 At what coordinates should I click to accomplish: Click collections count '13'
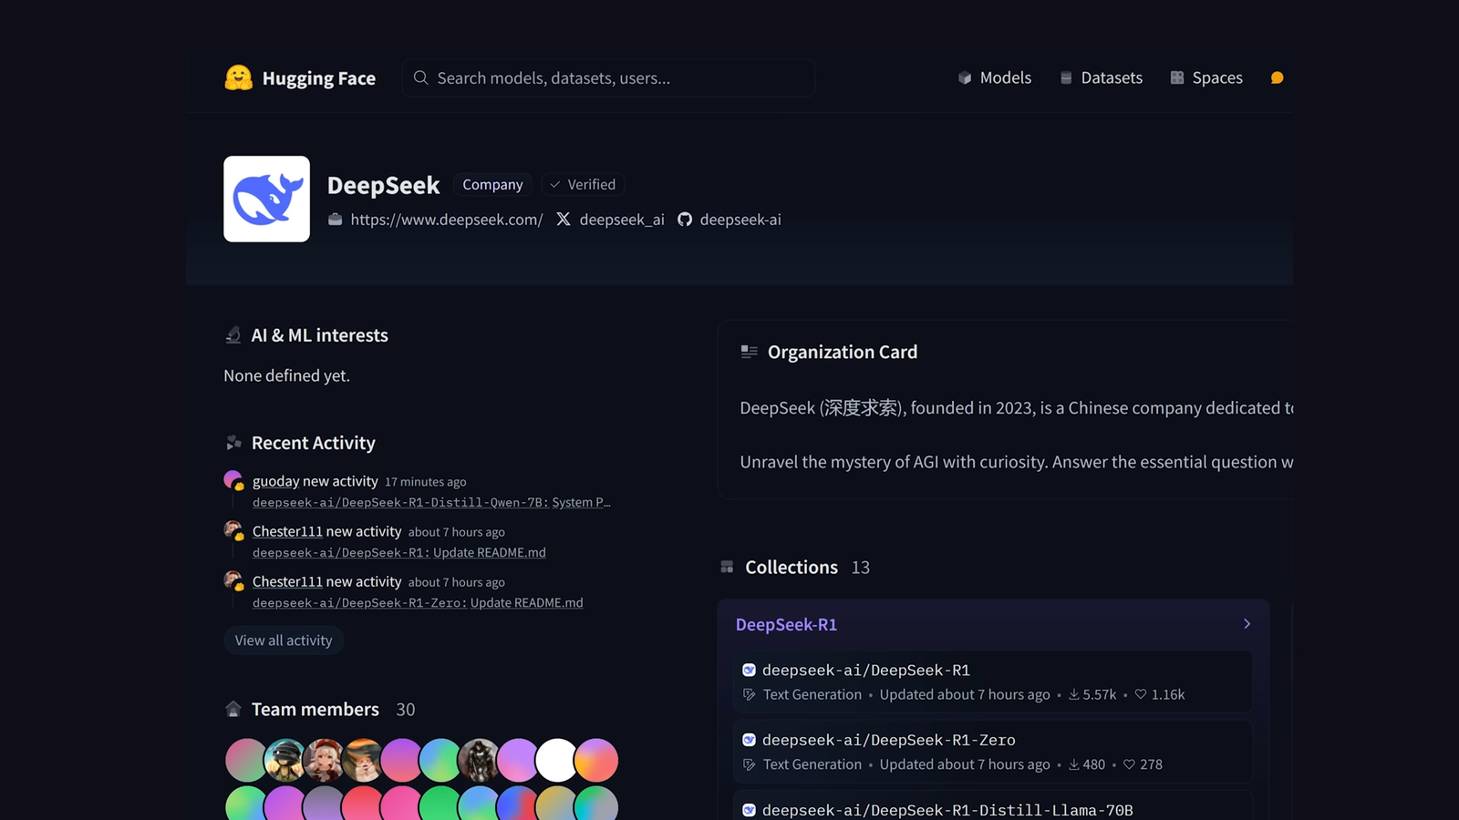(x=861, y=568)
